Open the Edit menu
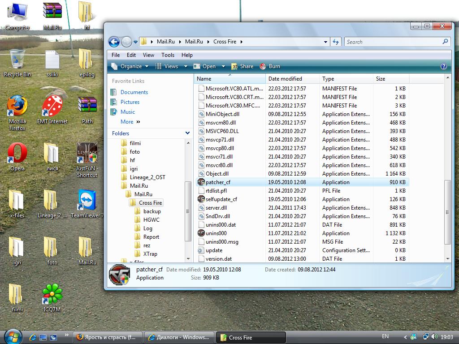 (x=131, y=55)
